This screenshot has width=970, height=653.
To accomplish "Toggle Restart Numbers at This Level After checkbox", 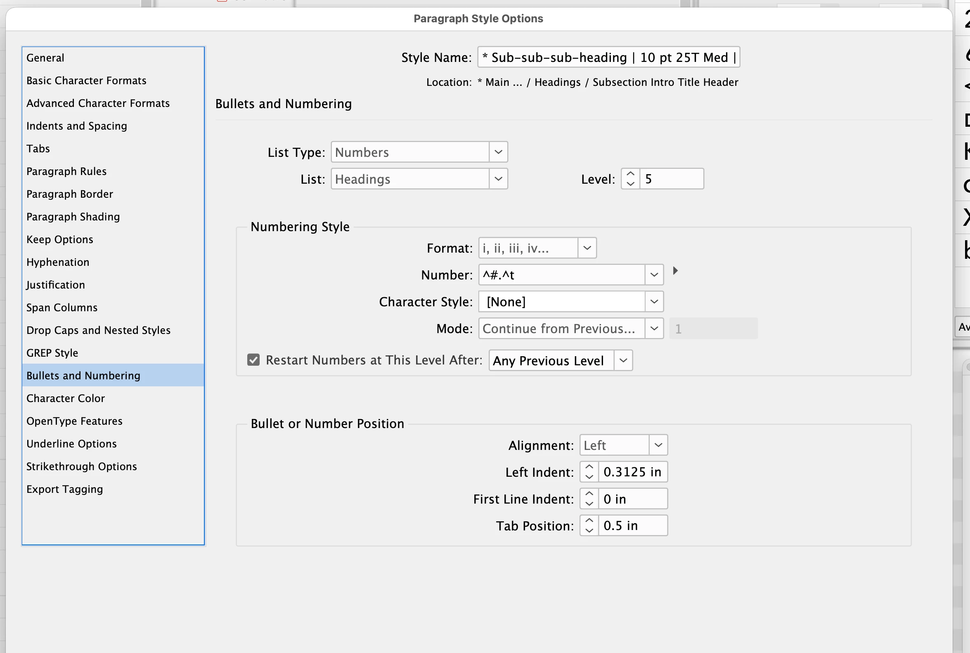I will [253, 360].
